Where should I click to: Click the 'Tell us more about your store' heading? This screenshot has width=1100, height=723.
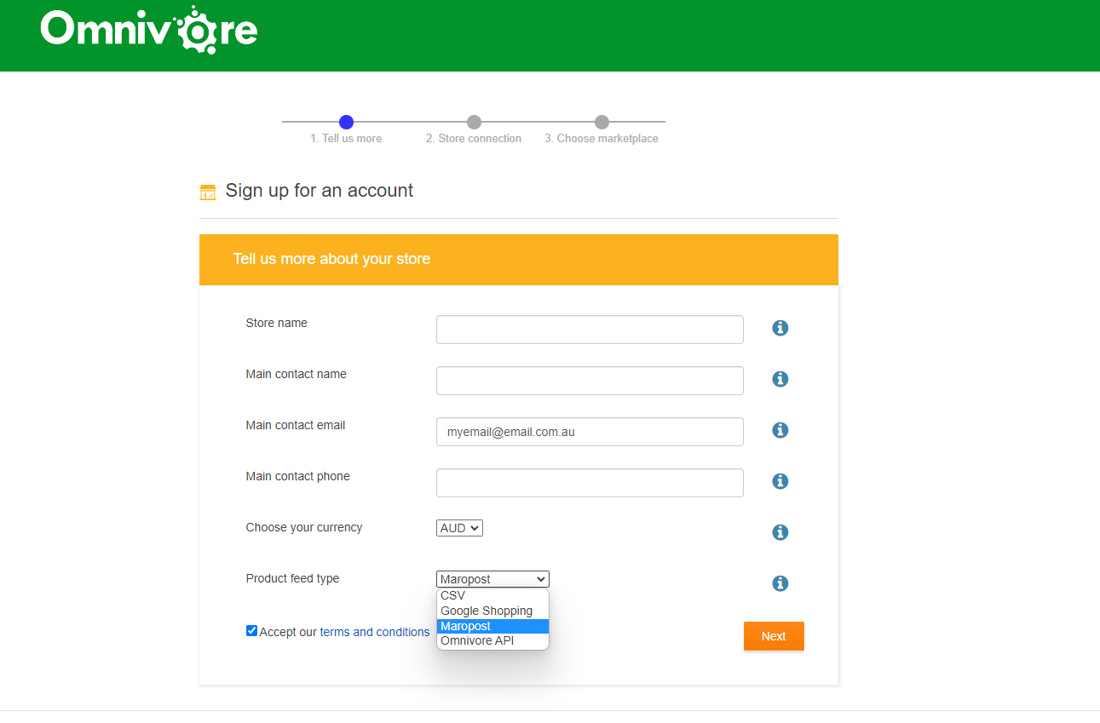331,259
